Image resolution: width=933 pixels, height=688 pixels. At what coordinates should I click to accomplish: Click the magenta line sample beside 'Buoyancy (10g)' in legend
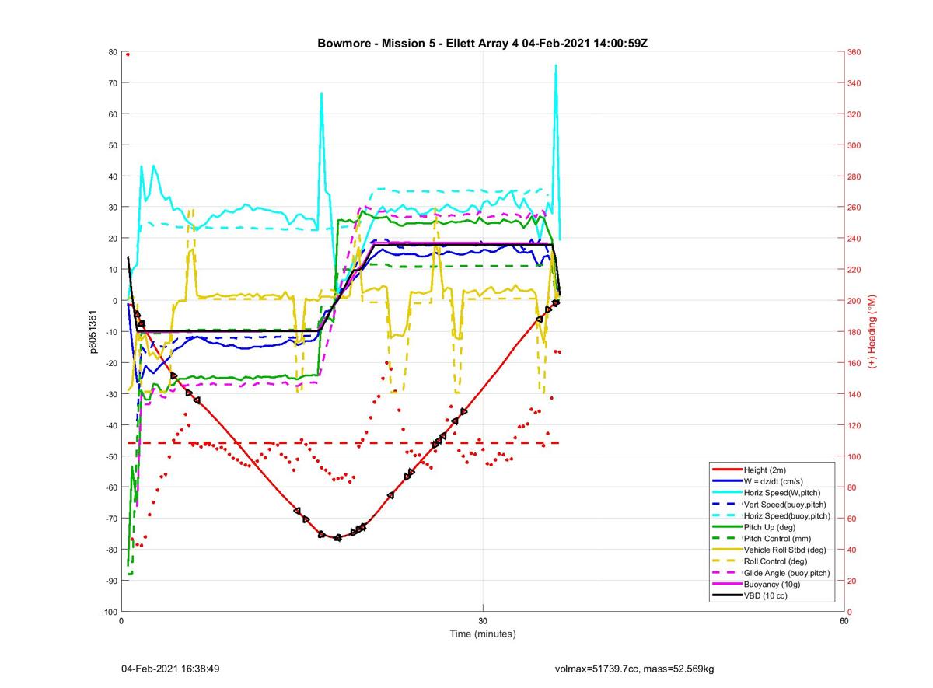click(x=726, y=584)
